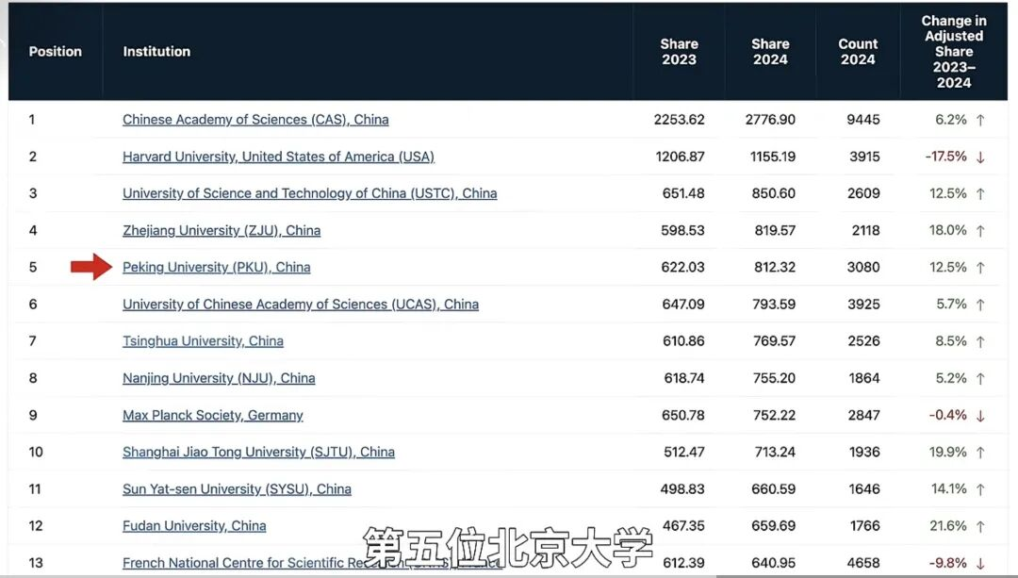Select Fudan University, China link

(x=194, y=526)
